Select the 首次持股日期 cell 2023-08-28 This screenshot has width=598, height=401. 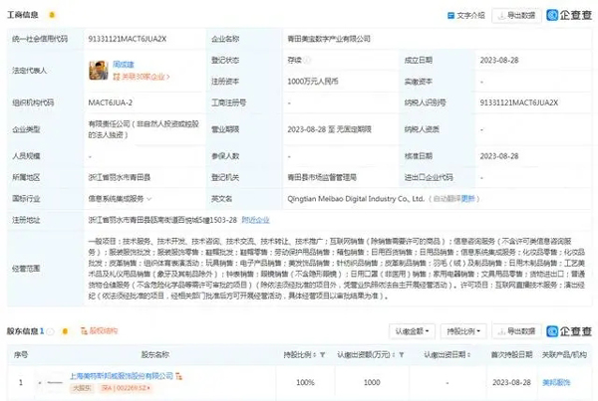click(x=511, y=382)
